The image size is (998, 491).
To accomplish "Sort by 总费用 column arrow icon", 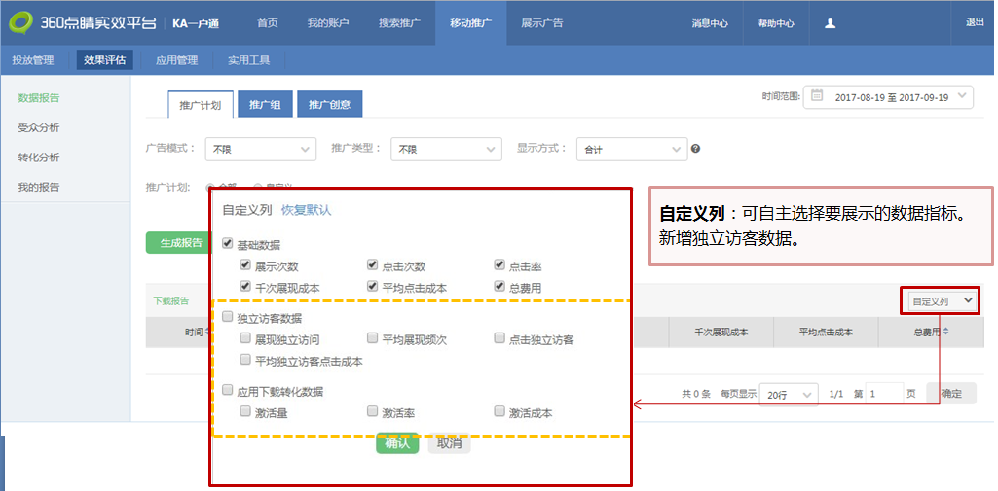I will click(x=947, y=333).
